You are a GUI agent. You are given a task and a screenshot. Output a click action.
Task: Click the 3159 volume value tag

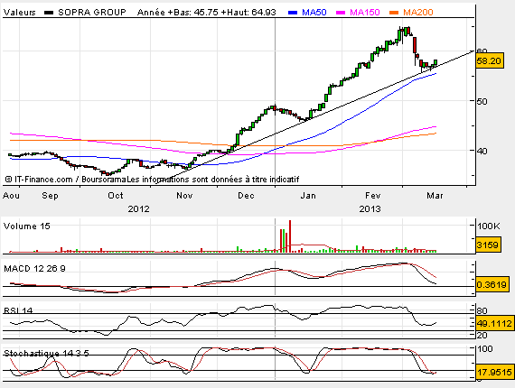point(488,245)
